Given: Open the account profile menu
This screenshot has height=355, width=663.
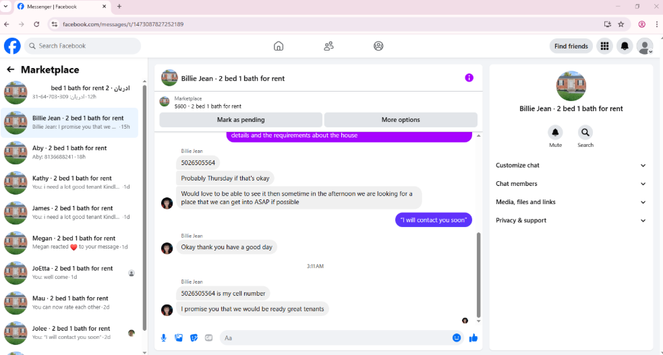Looking at the screenshot, I should [645, 46].
